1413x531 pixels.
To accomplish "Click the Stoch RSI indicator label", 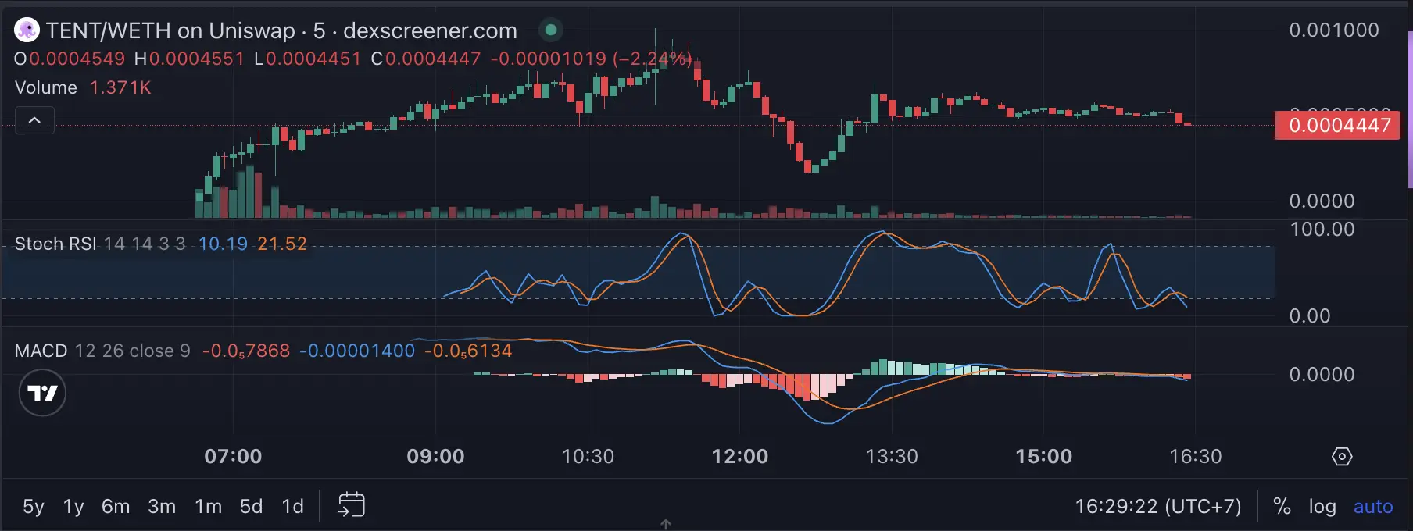I will coord(54,244).
